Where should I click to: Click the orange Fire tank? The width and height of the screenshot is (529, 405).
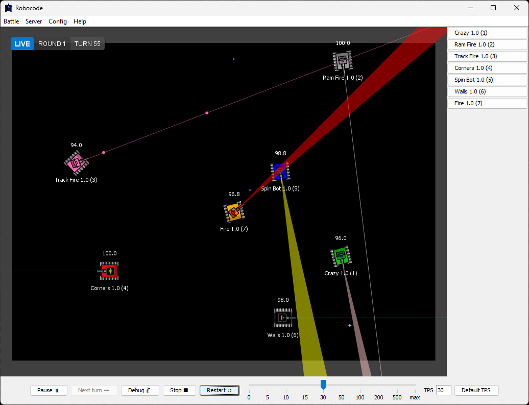point(234,212)
